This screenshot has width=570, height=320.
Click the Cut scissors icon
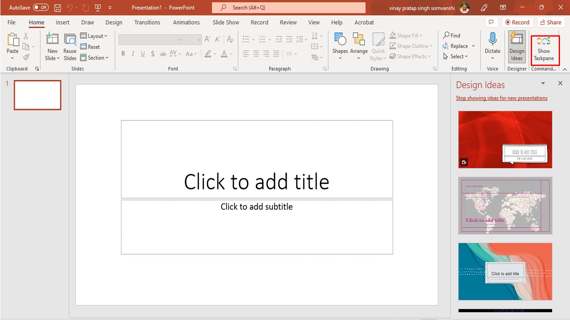click(x=26, y=36)
